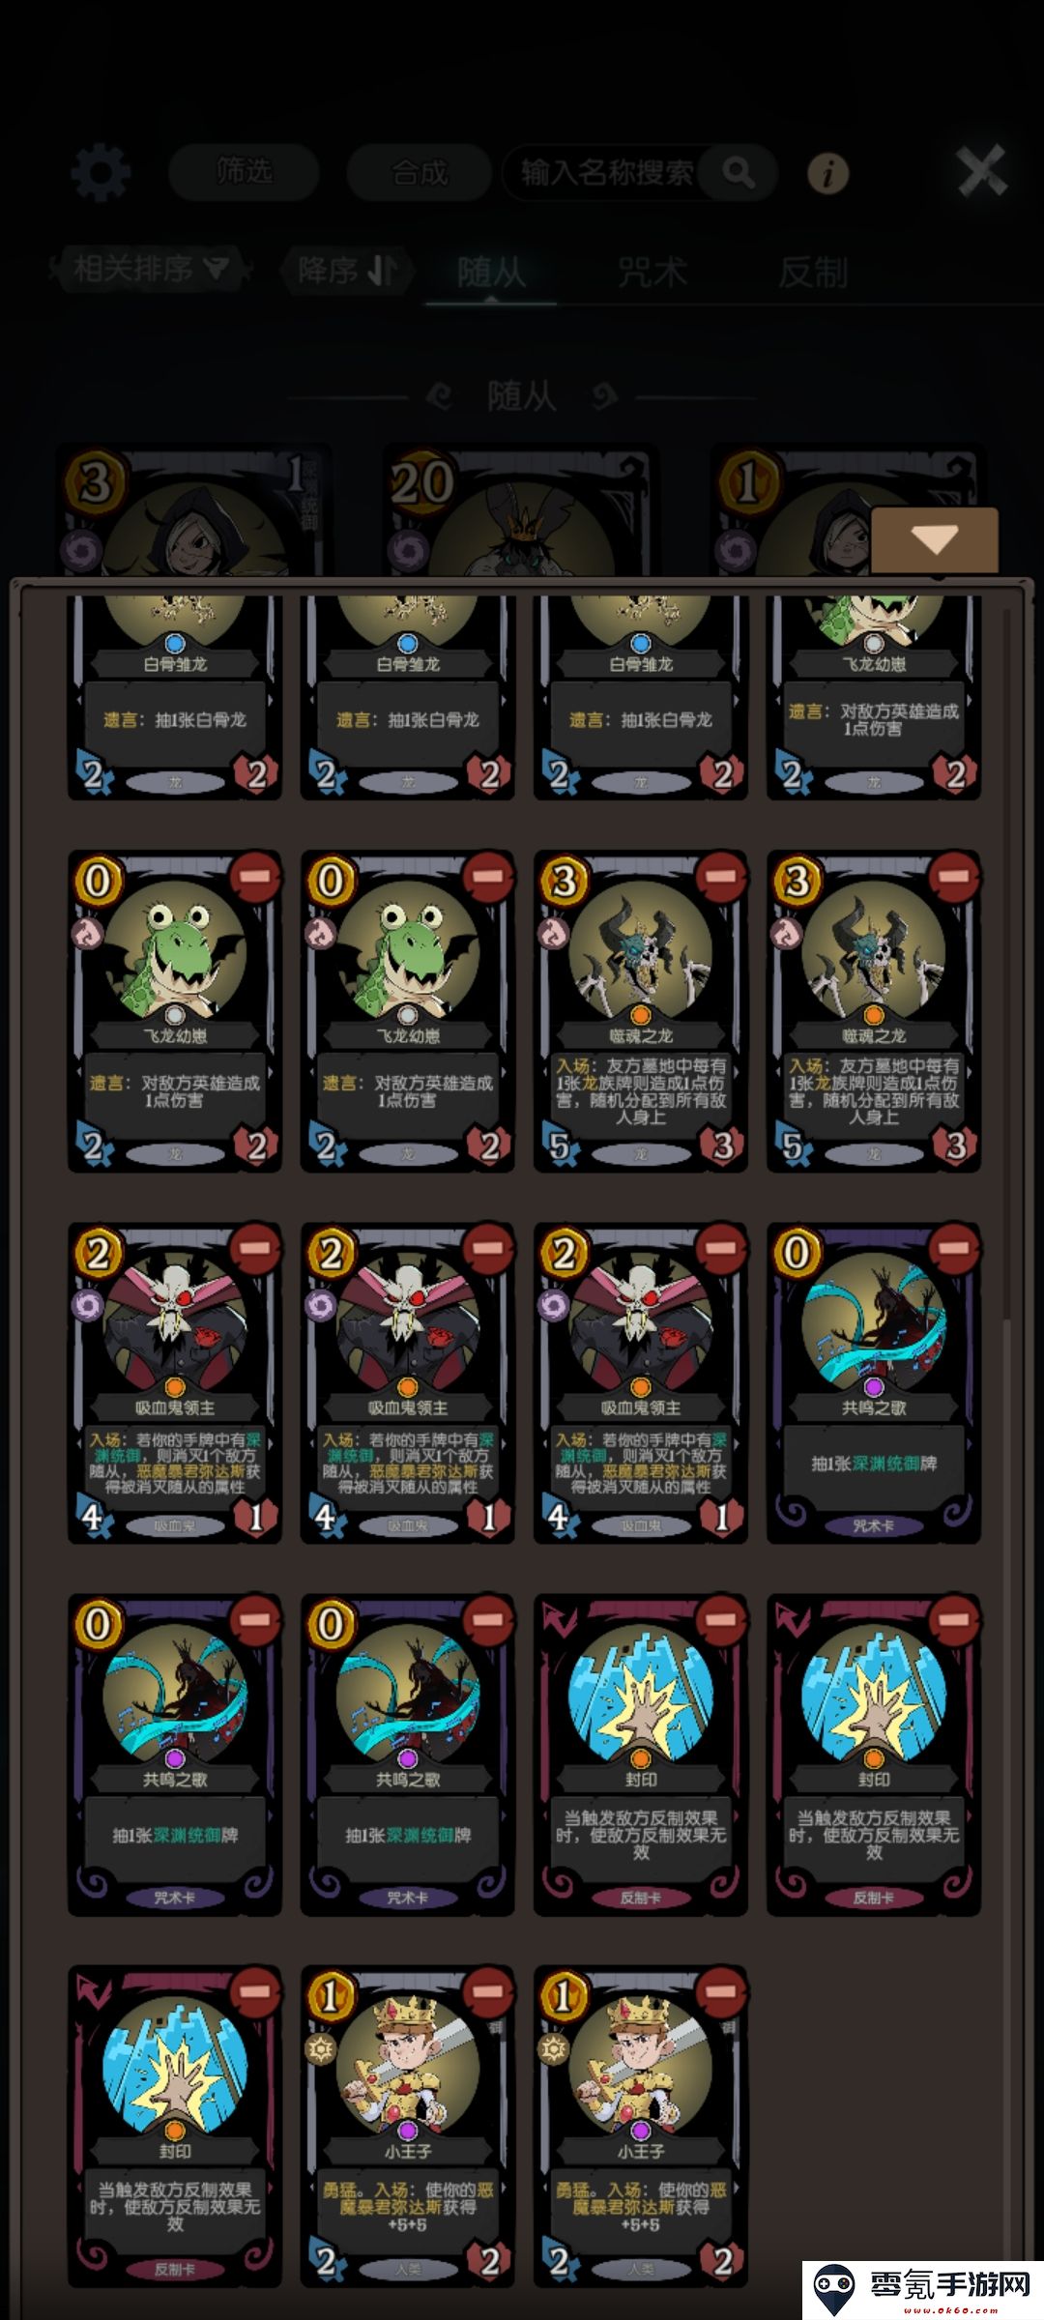Remove the last 小王子 card using minus icon
The width and height of the screenshot is (1044, 2320).
(x=720, y=1992)
